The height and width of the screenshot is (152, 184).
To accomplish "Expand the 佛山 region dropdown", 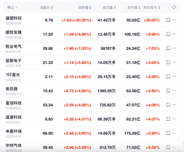I will [13, 7].
